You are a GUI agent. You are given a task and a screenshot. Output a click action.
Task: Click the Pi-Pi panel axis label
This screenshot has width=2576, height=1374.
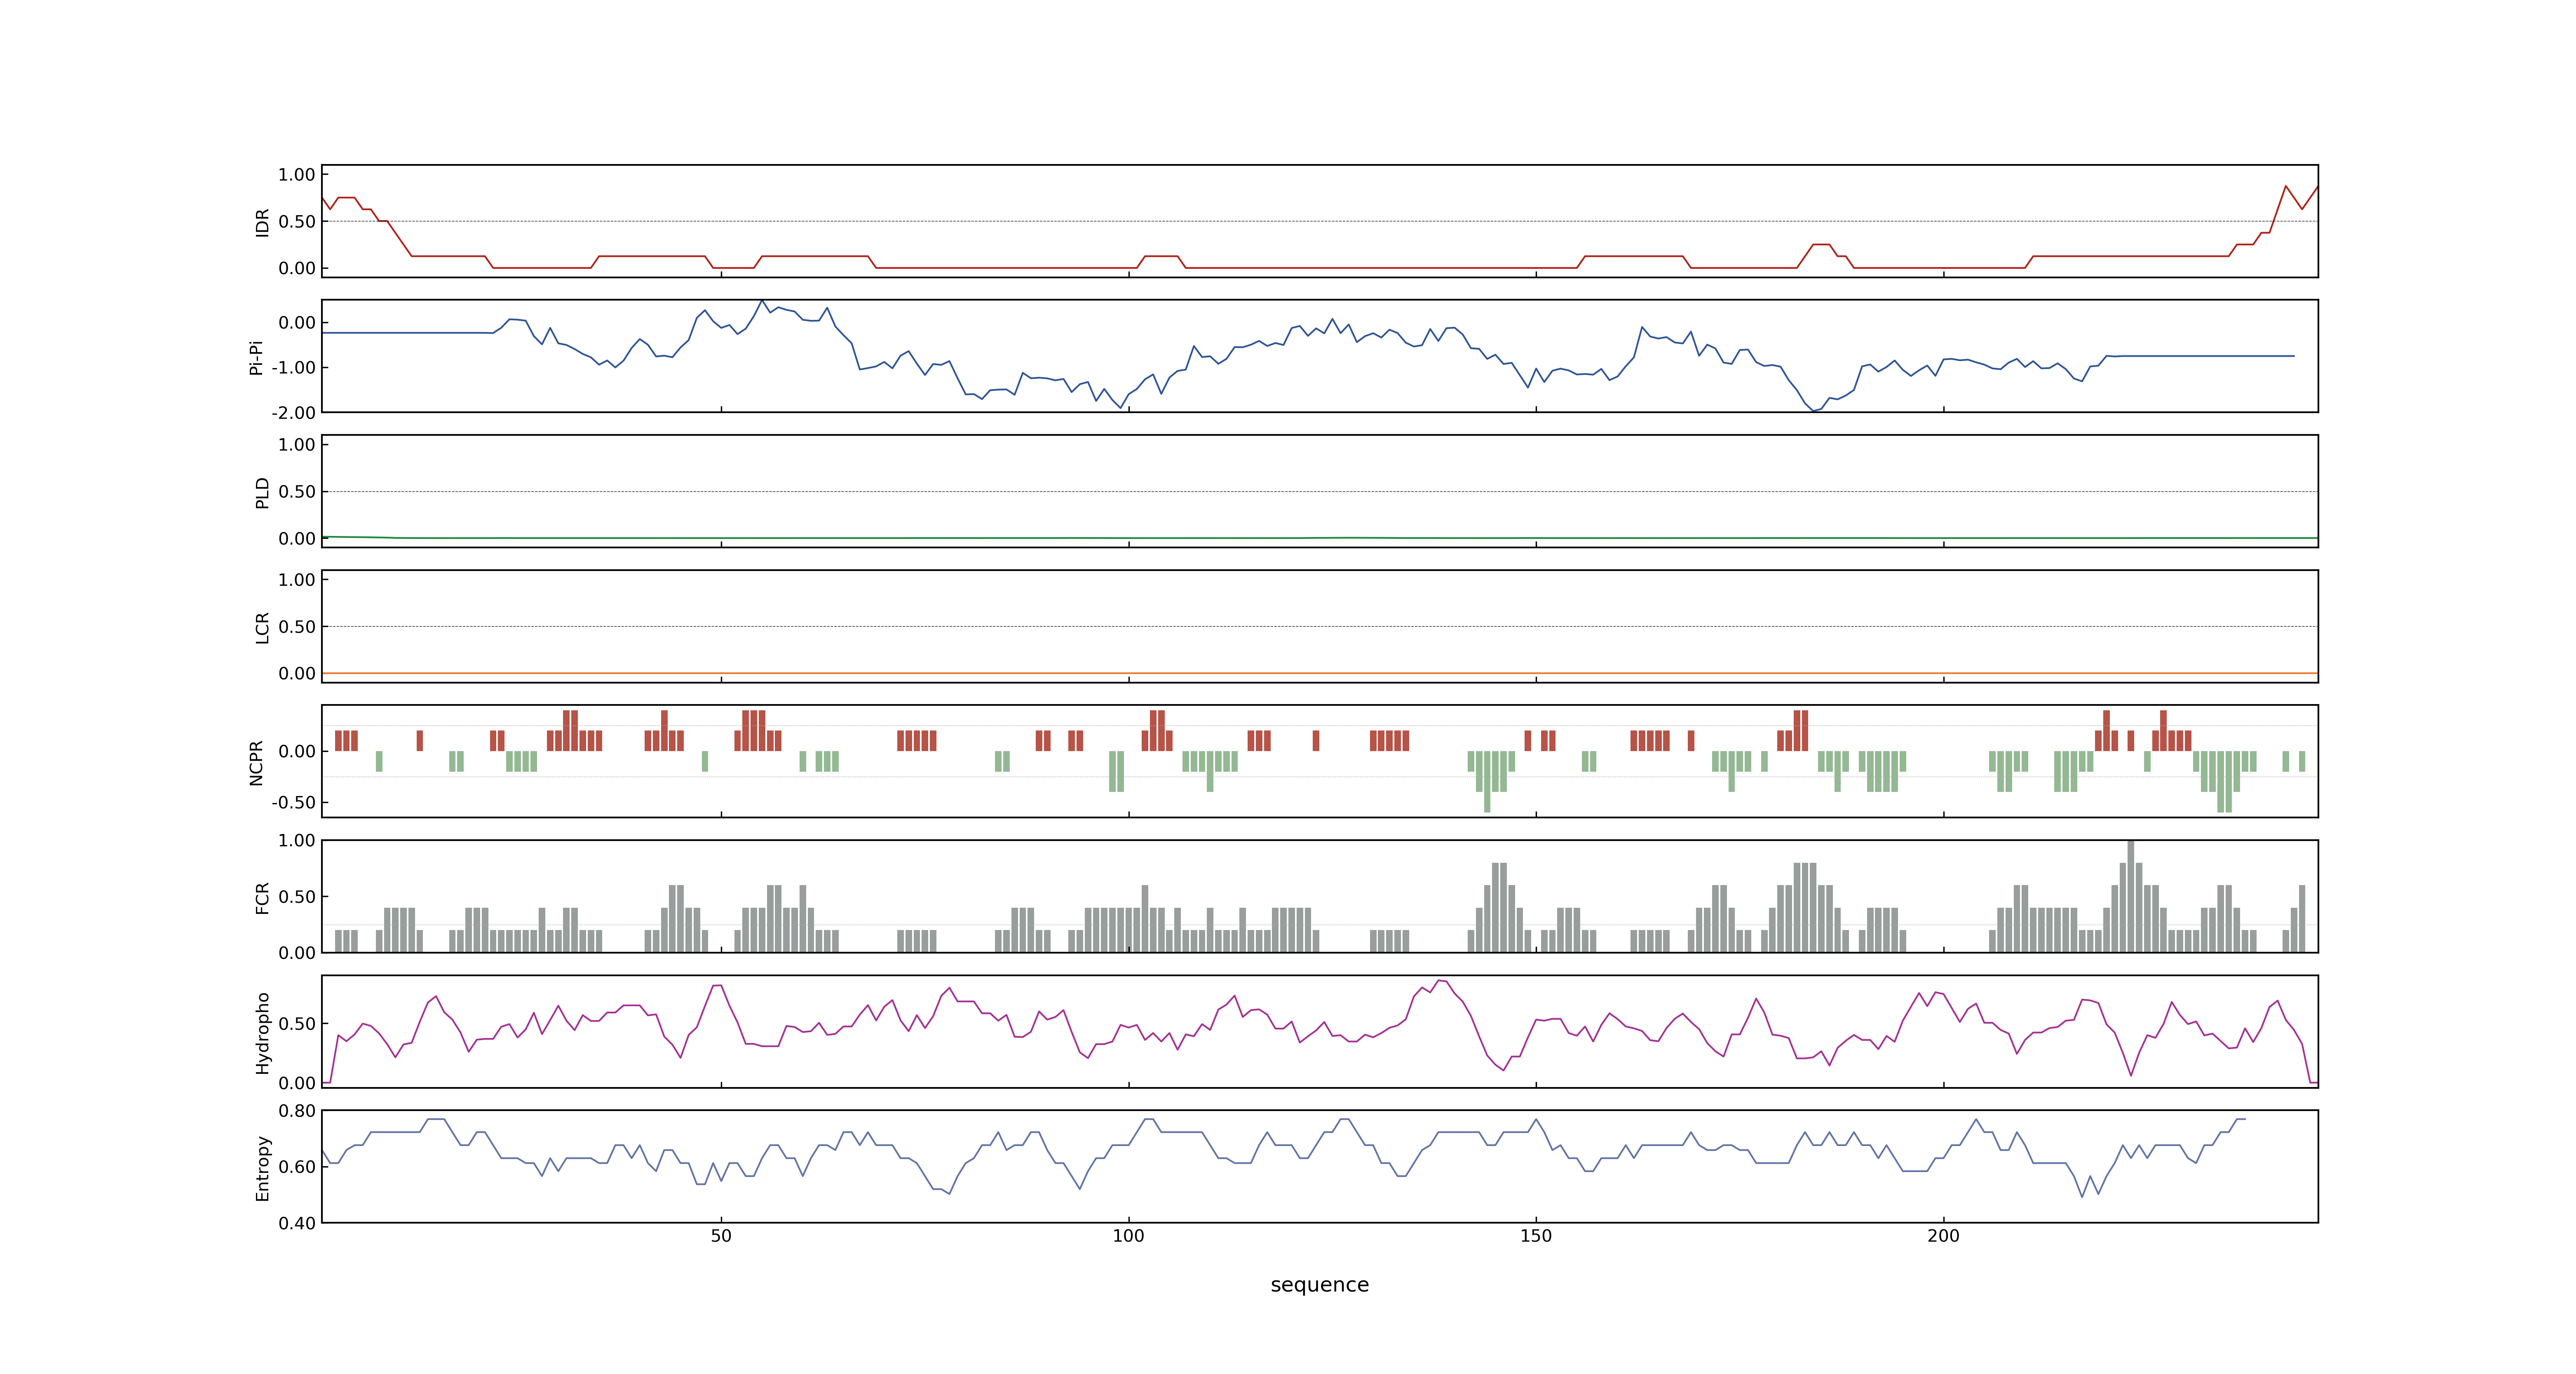click(x=256, y=357)
